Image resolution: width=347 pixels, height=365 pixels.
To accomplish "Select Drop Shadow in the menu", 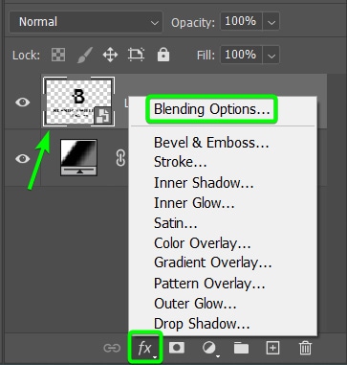I will pos(202,324).
